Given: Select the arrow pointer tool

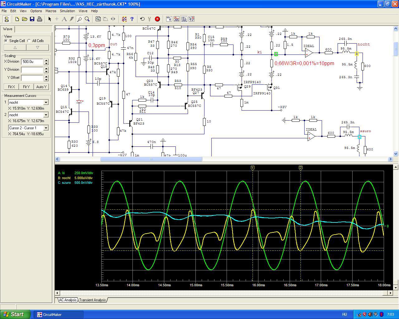Looking at the screenshot, I should pyautogui.click(x=50, y=19).
